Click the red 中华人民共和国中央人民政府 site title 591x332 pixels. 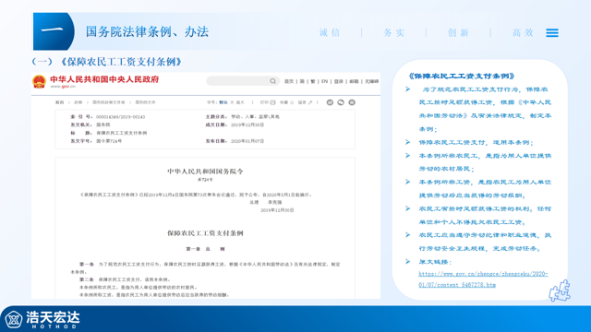104,79
